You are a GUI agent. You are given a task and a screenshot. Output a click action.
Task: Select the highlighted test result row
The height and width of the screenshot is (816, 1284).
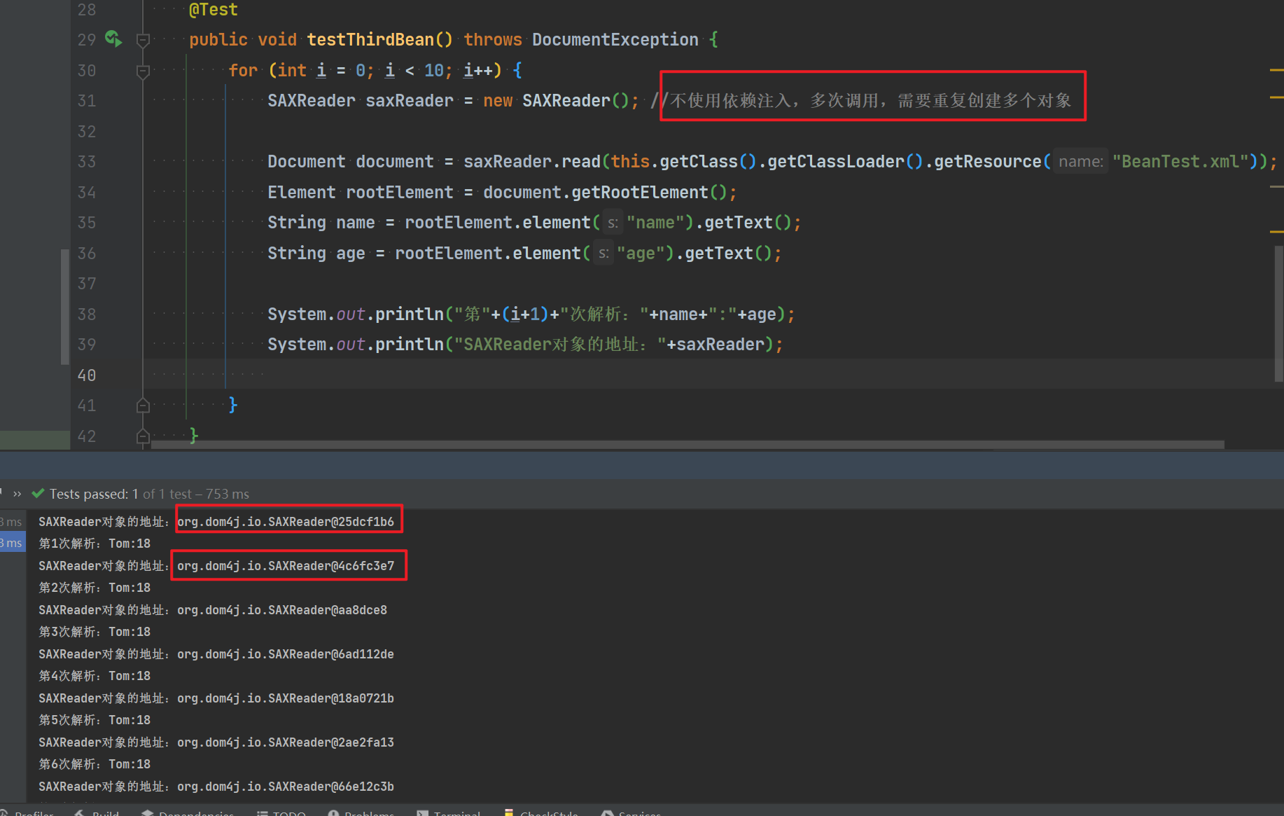point(13,544)
